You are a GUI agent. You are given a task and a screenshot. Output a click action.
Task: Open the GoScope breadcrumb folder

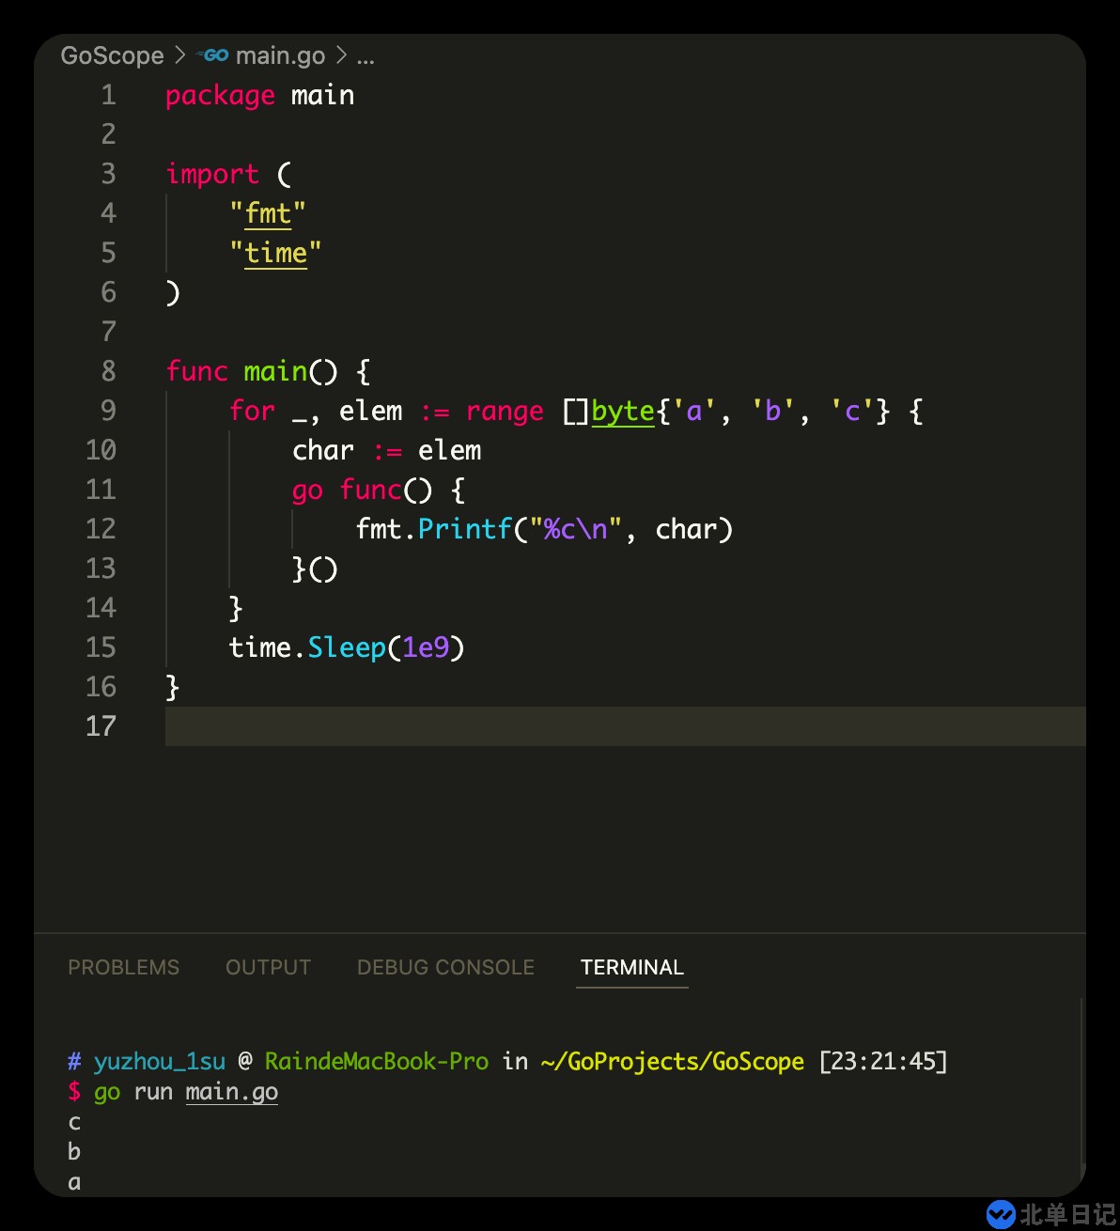[112, 55]
